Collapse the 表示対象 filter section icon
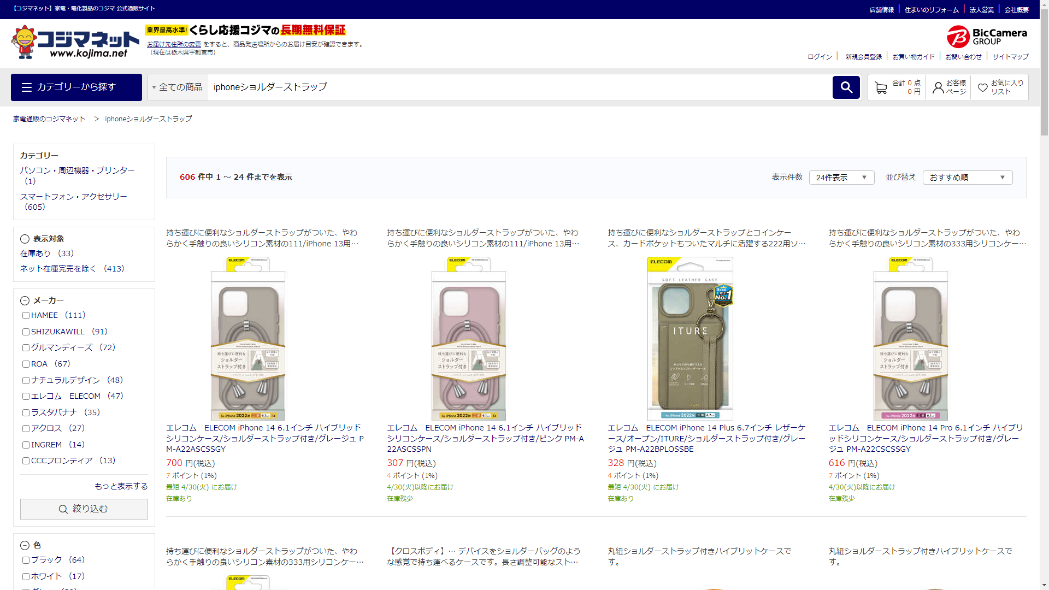The width and height of the screenshot is (1049, 590). click(x=25, y=239)
